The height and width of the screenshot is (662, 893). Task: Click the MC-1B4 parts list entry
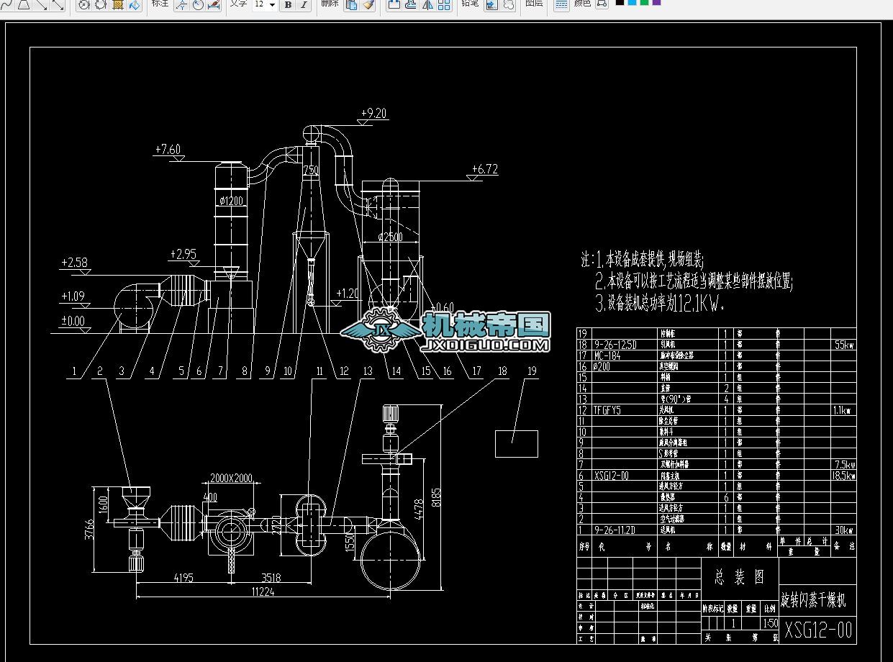[607, 355]
